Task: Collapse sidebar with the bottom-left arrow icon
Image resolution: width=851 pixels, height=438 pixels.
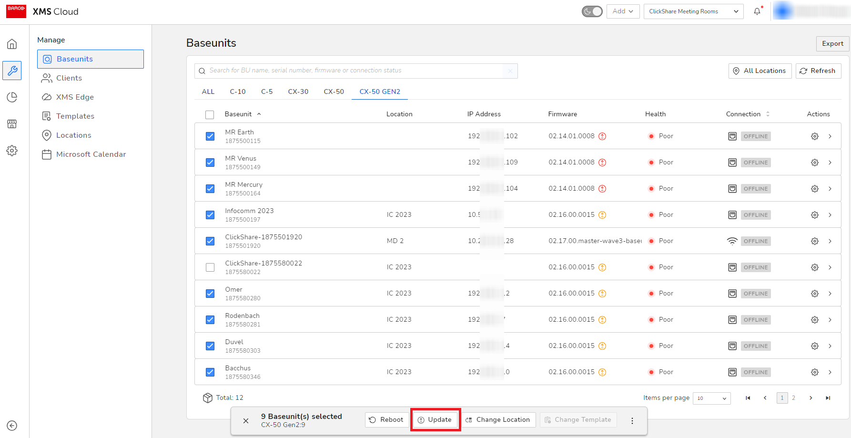Action: point(12,426)
